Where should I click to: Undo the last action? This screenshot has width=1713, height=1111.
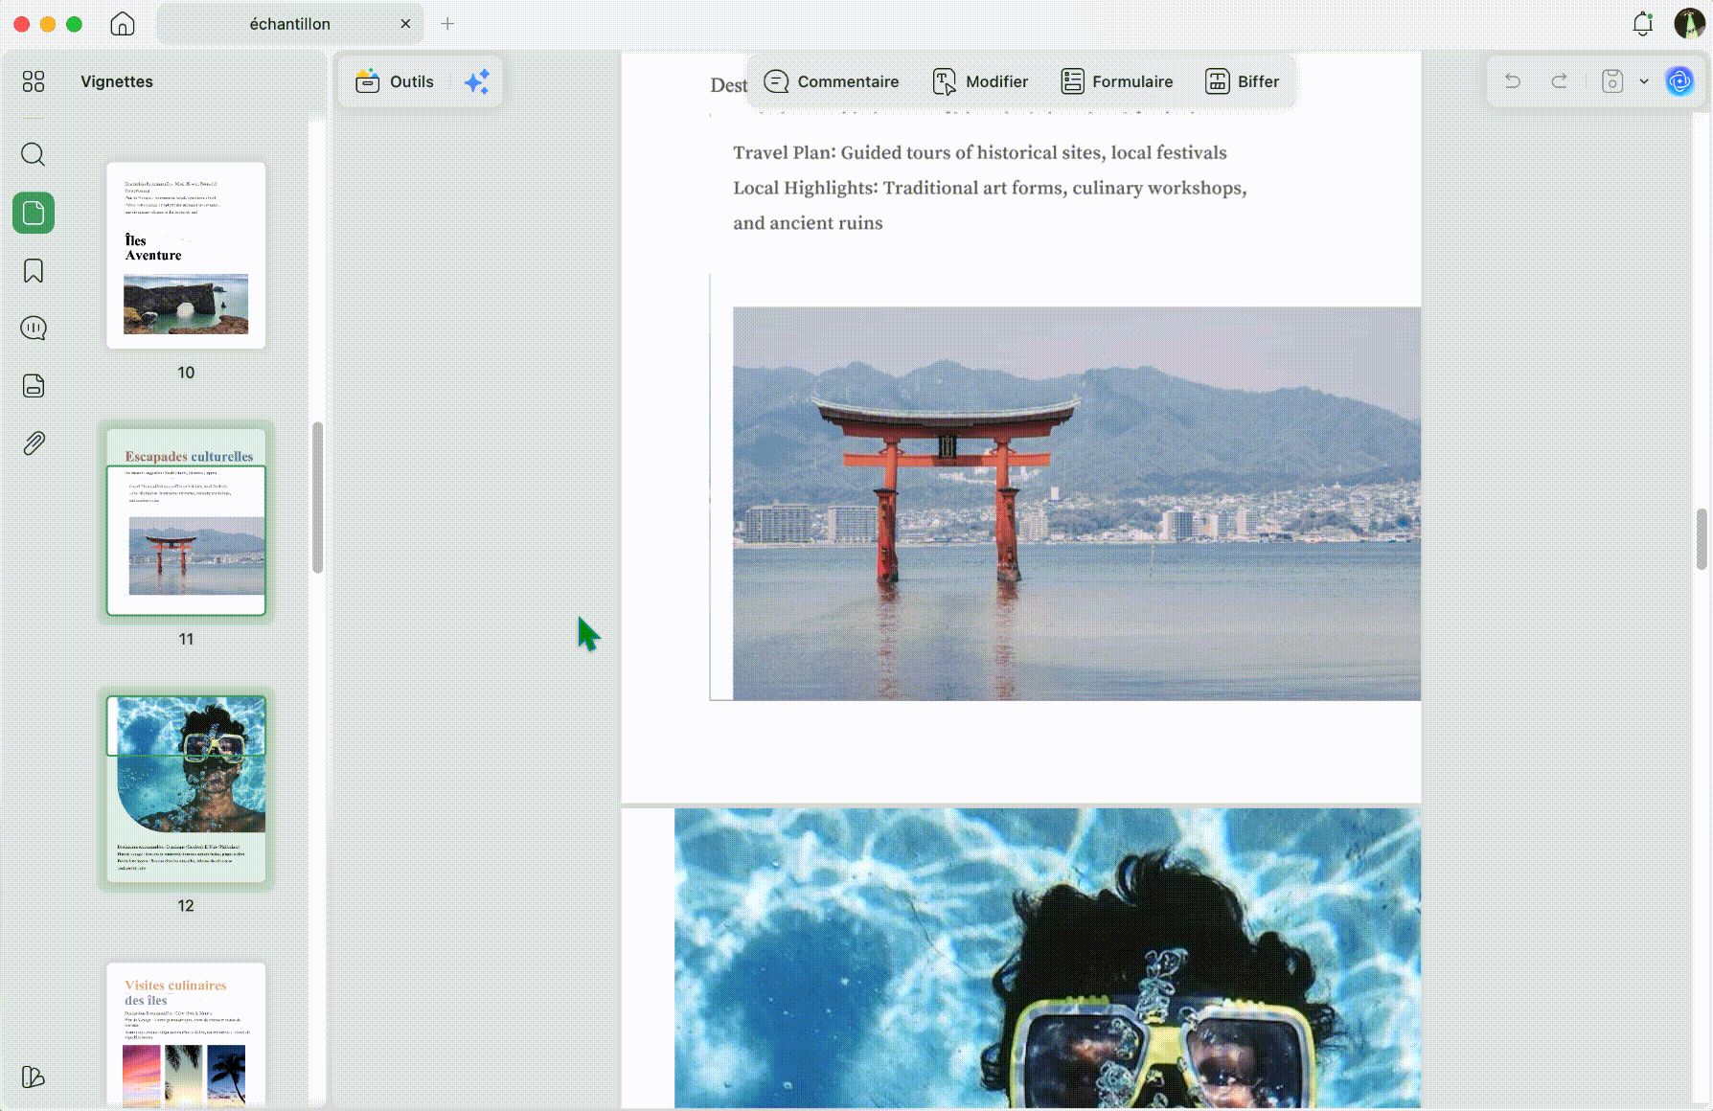(1513, 81)
